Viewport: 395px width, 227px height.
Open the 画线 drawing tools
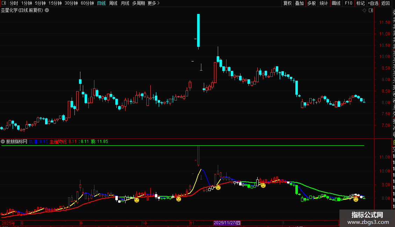pos(336,3)
